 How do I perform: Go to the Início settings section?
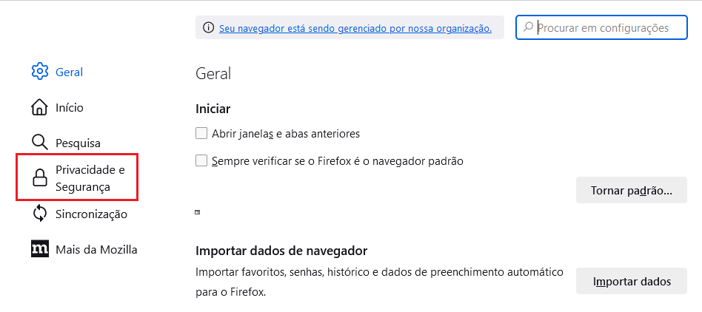point(70,108)
